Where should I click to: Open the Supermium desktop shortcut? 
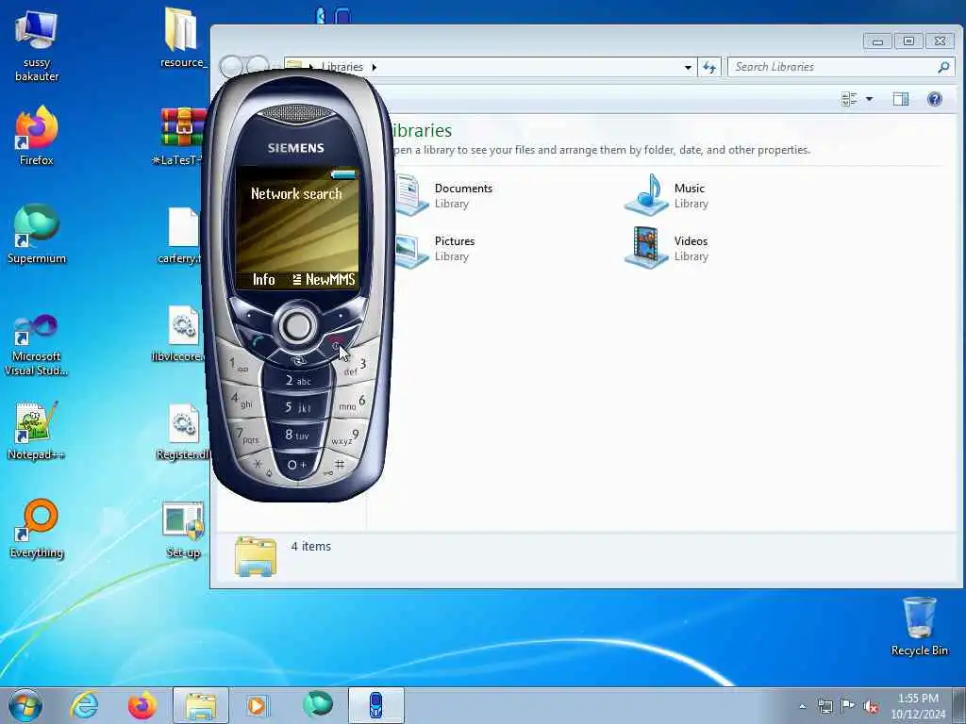tap(37, 235)
